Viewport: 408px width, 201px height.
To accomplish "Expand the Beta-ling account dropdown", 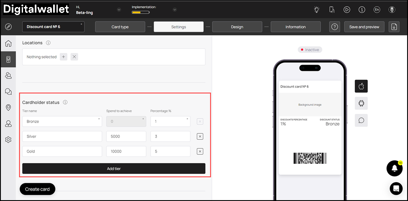I will [x=119, y=10].
